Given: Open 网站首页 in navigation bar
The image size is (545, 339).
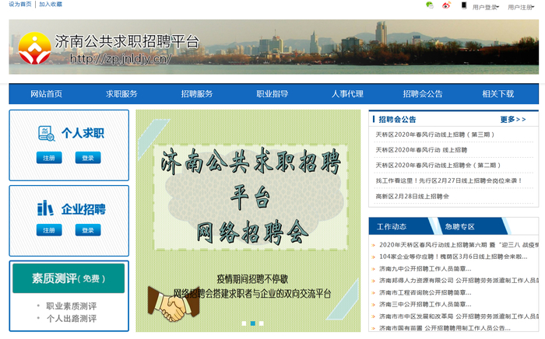Looking at the screenshot, I should tap(46, 93).
